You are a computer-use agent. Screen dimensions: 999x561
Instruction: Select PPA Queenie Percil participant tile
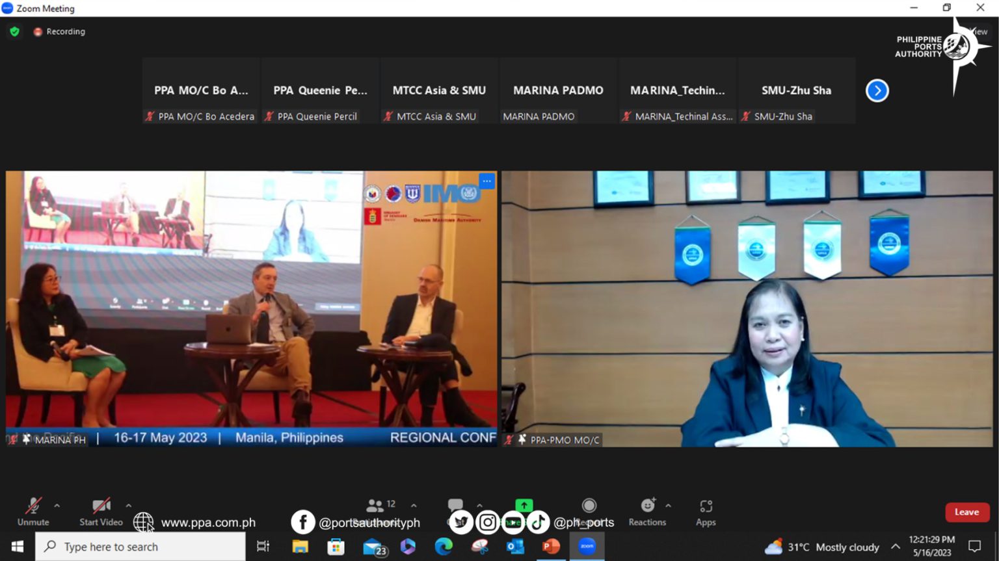tap(320, 90)
